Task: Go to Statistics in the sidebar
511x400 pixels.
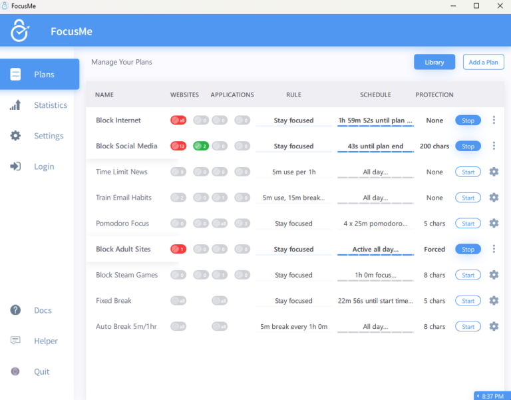Action: pyautogui.click(x=51, y=105)
